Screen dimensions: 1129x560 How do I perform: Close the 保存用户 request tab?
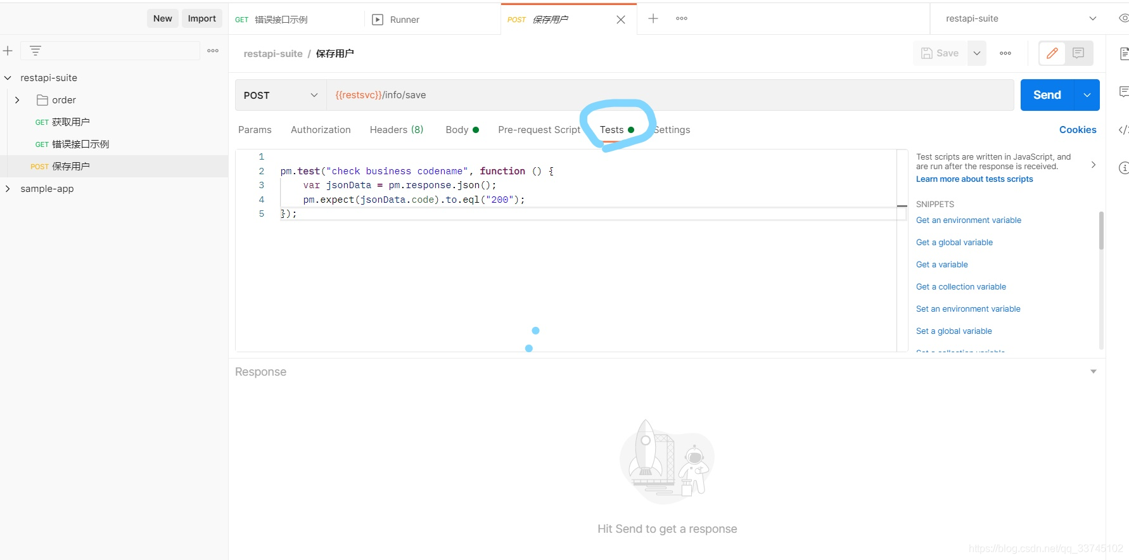pos(621,20)
